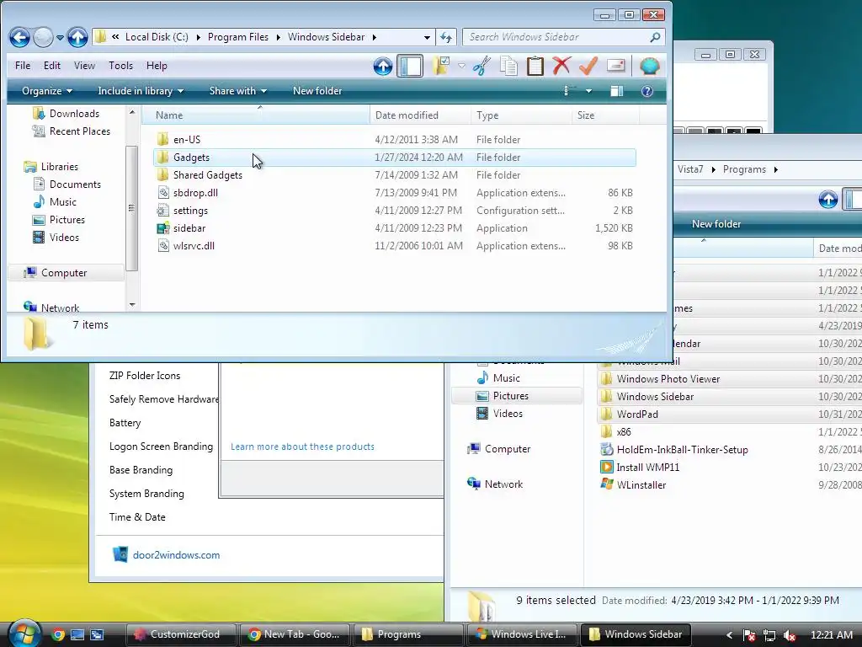
Task: Click the Program Files breadcrumb segment
Action: coord(238,37)
